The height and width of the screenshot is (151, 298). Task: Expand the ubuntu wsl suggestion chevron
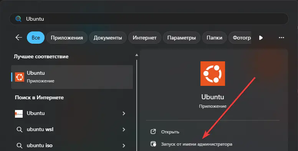124,130
